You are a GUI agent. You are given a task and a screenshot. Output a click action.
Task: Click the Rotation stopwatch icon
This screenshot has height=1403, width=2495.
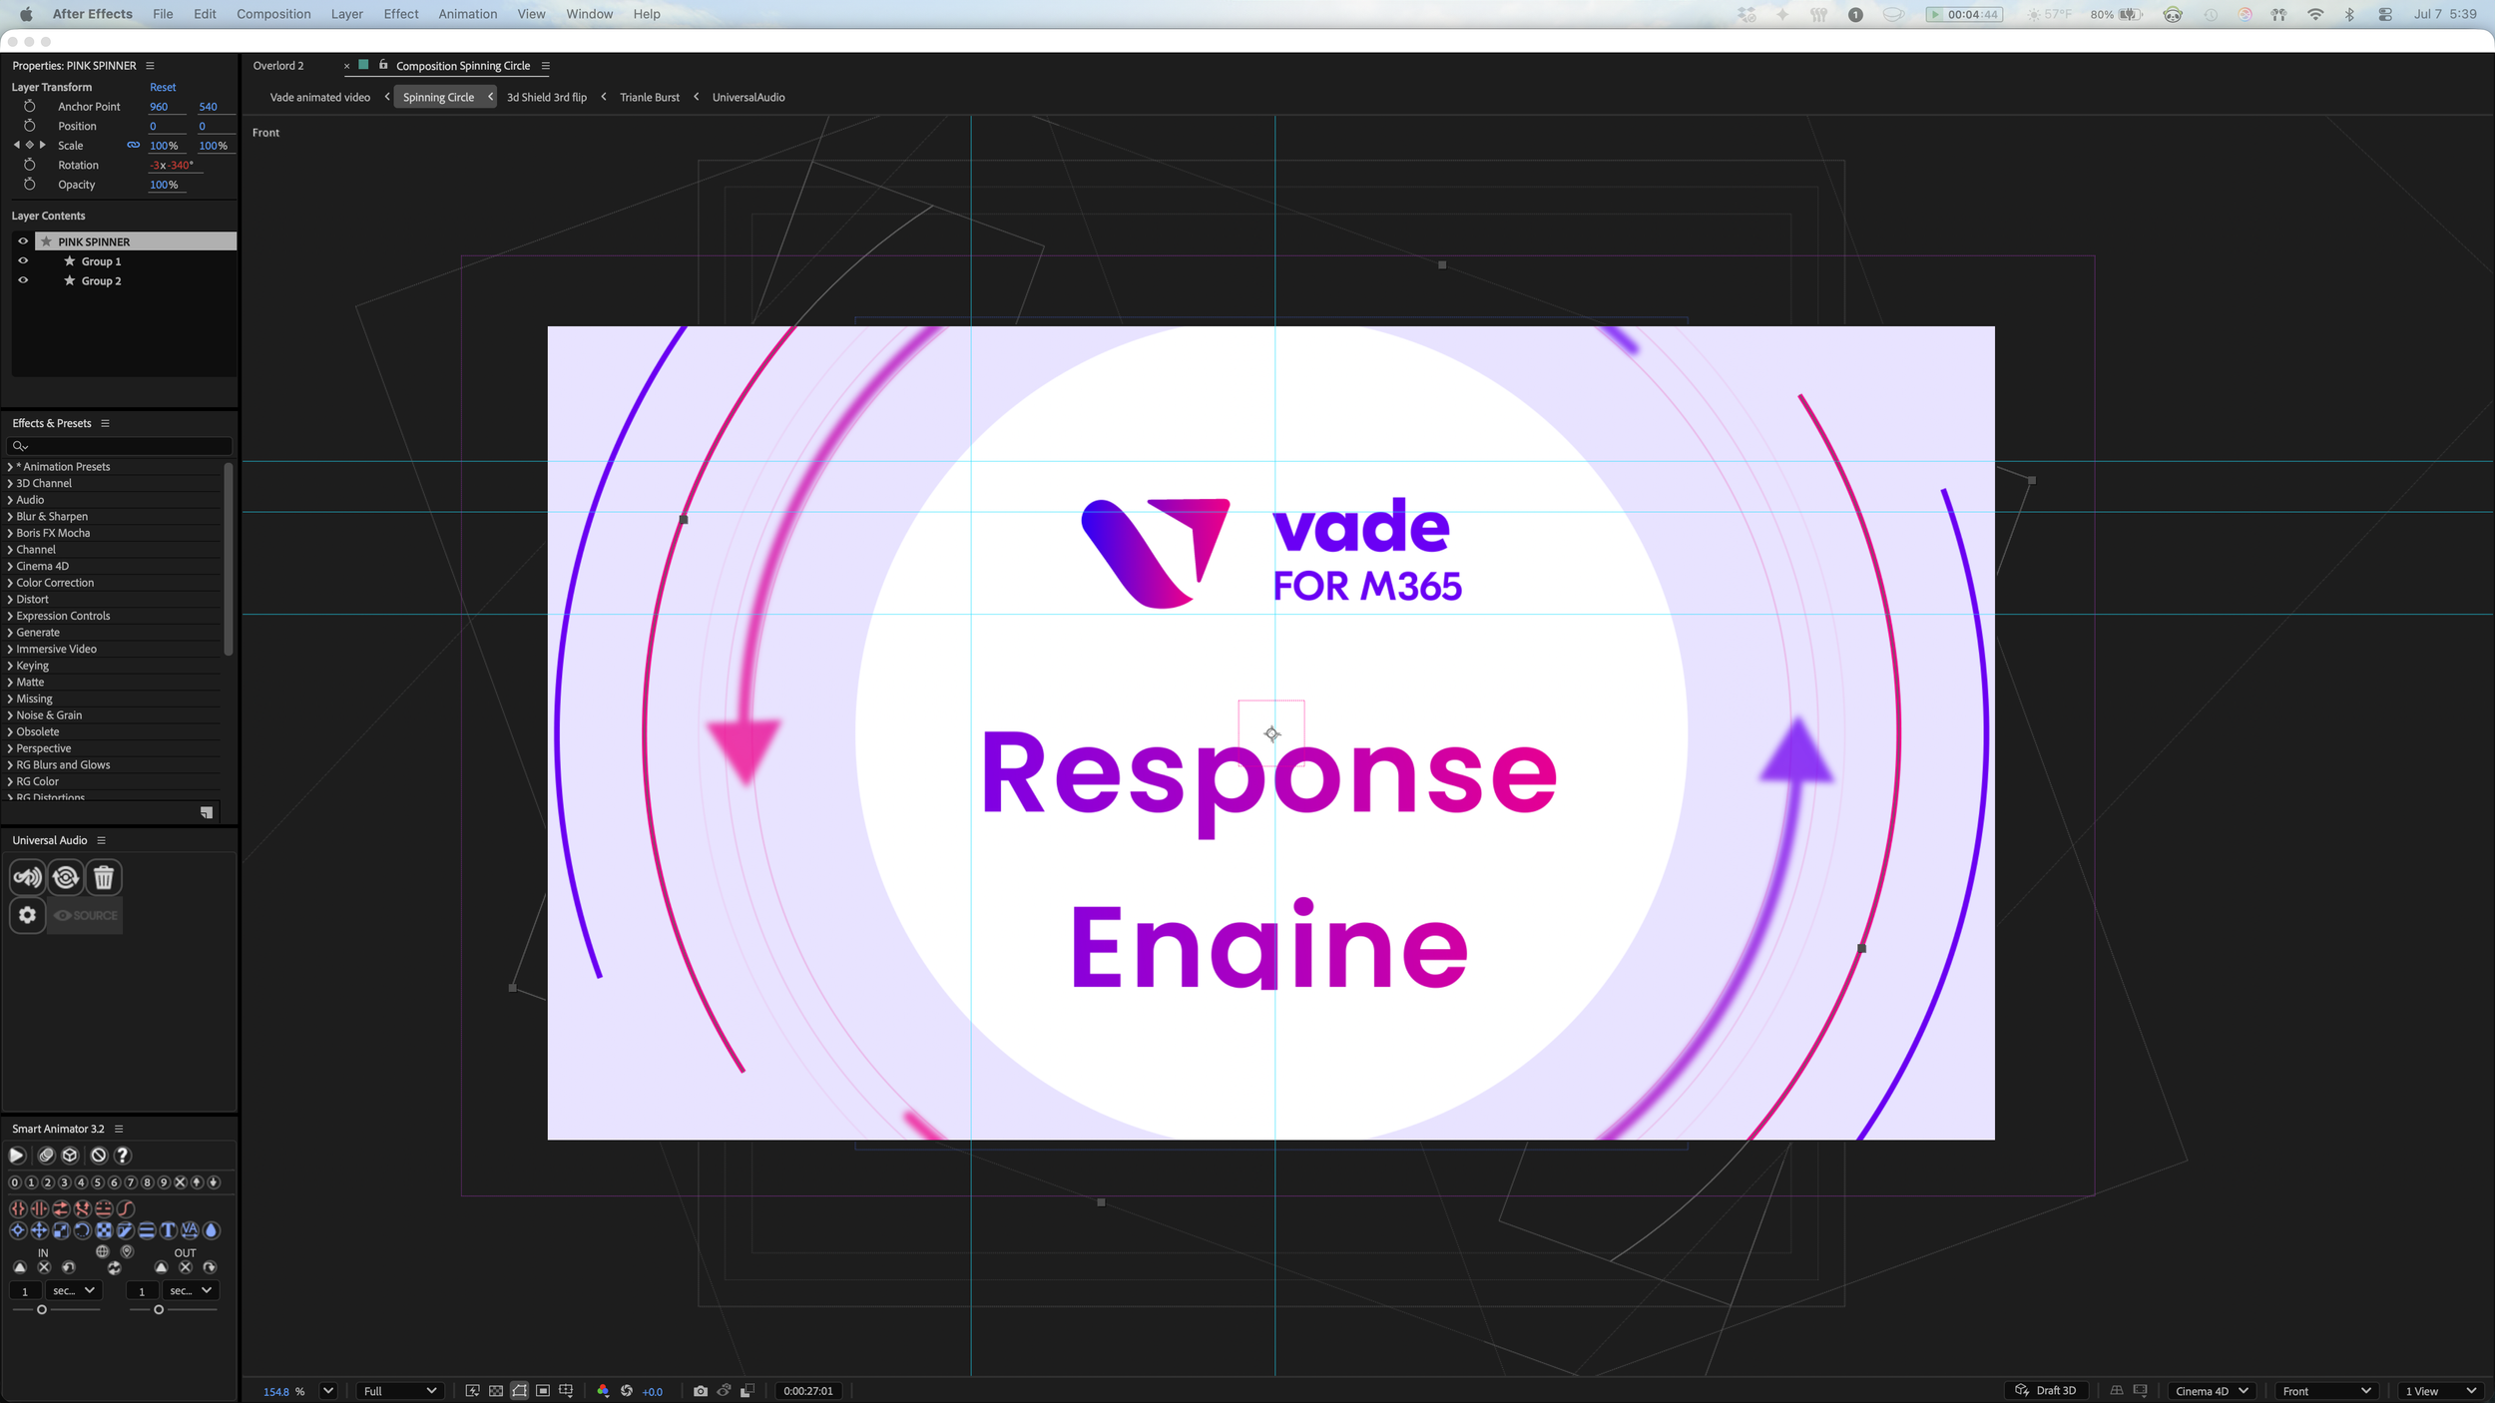pos(30,165)
